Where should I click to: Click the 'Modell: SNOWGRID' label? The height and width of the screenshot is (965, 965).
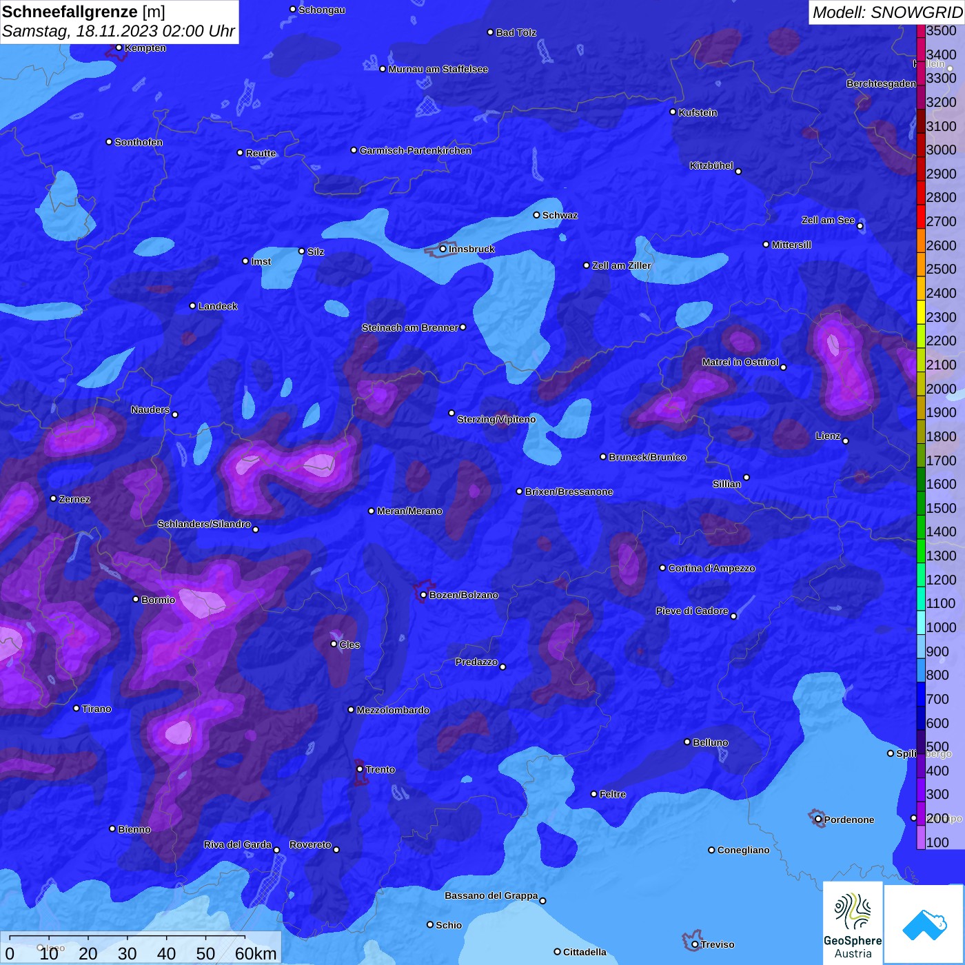click(x=887, y=12)
